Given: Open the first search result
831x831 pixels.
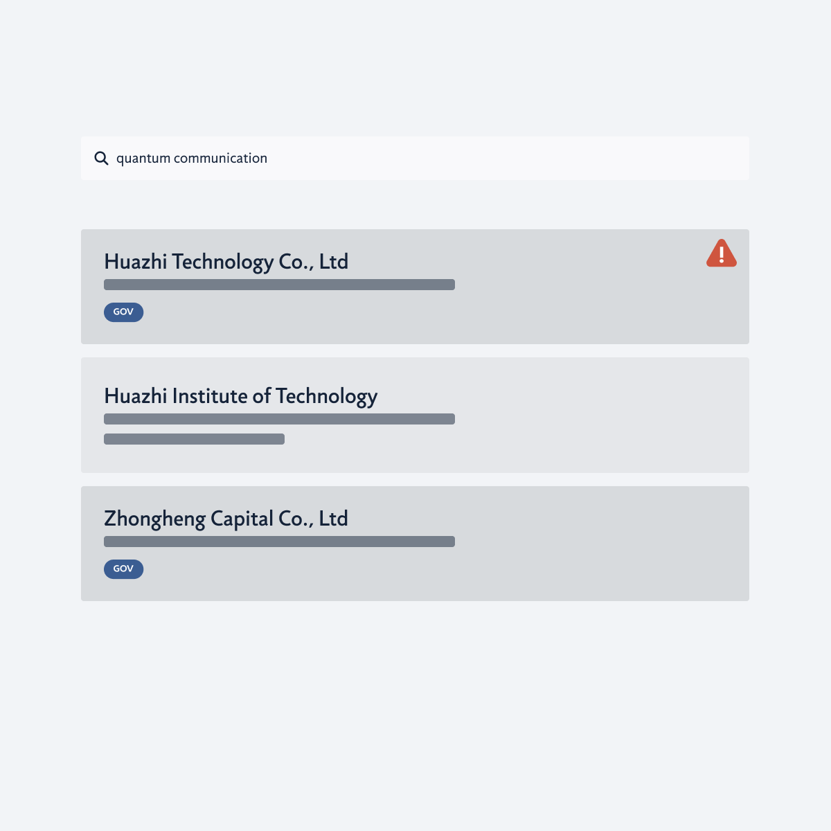Looking at the screenshot, I should click(226, 262).
